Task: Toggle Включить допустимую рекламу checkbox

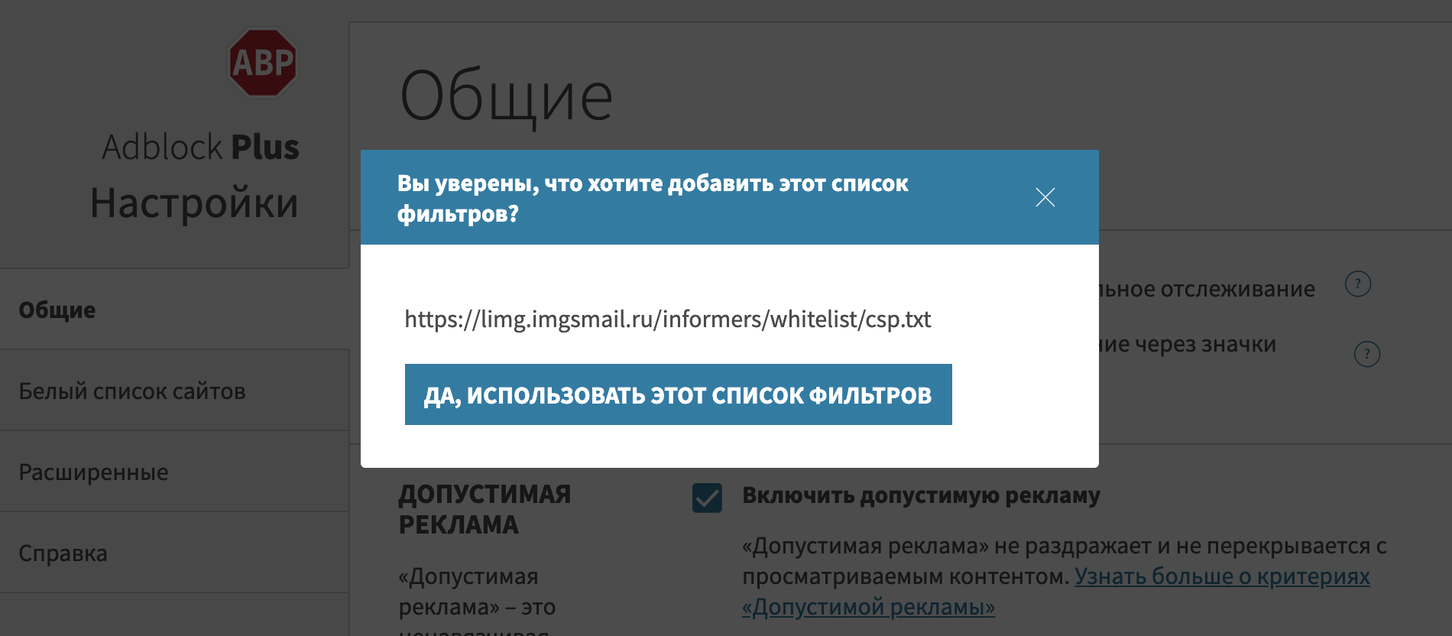Action: click(707, 498)
